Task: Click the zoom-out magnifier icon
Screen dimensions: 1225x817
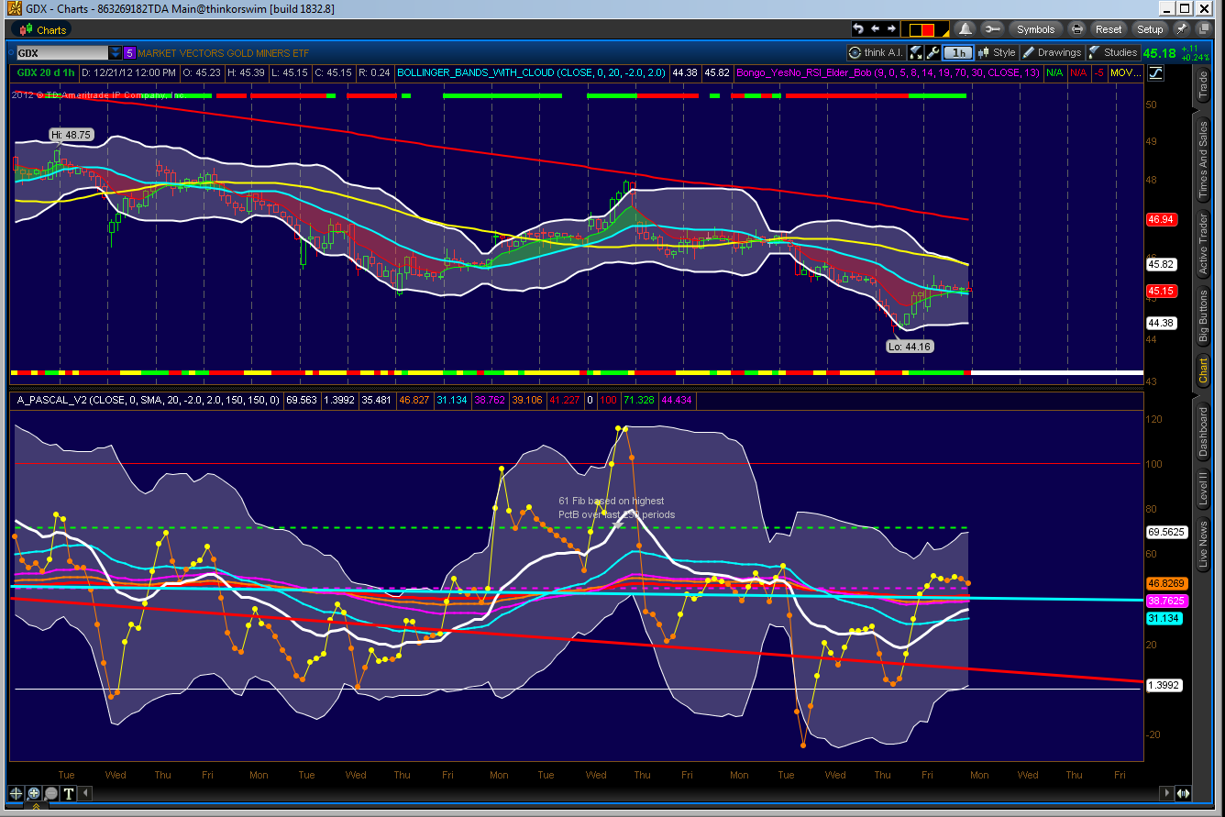Action: 50,793
